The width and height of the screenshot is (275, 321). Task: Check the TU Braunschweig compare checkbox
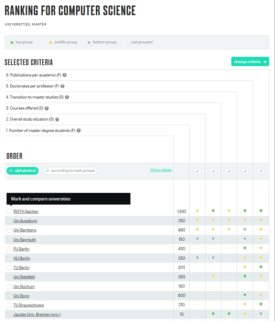point(9,305)
